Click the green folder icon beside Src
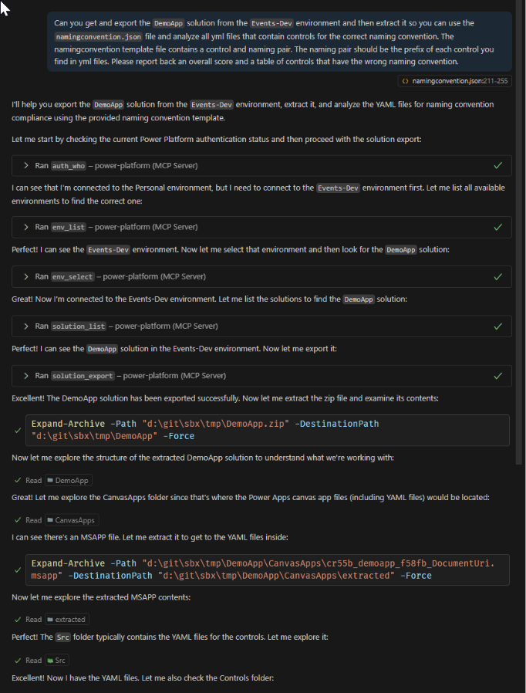Viewport: 526px width, 693px height. [50, 661]
